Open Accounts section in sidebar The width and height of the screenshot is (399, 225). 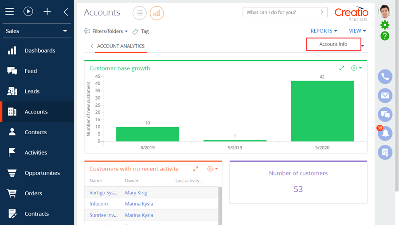click(x=37, y=112)
